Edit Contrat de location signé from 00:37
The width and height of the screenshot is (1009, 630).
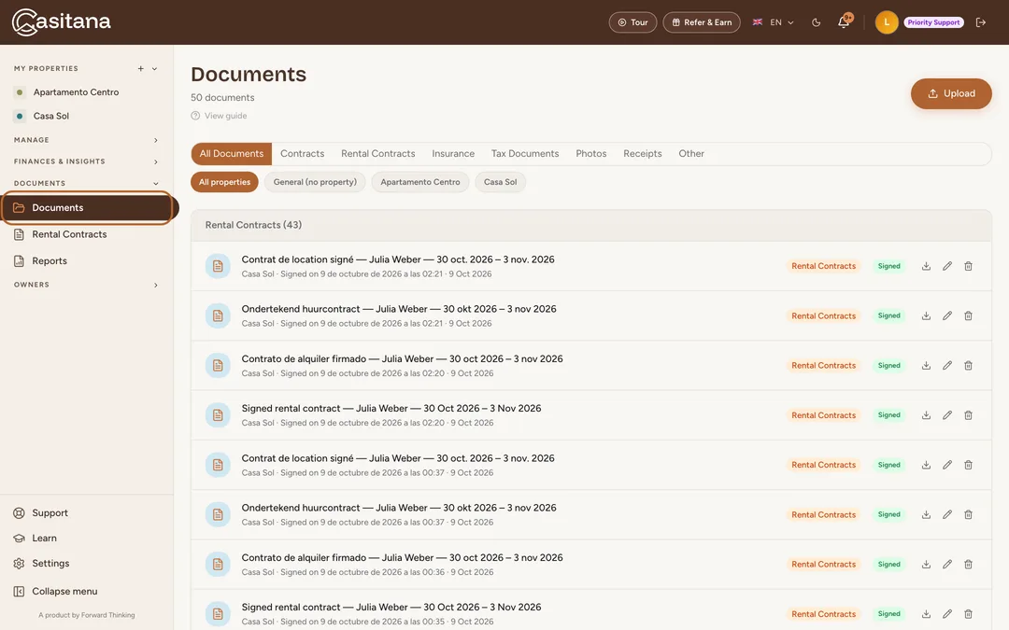[x=947, y=465]
